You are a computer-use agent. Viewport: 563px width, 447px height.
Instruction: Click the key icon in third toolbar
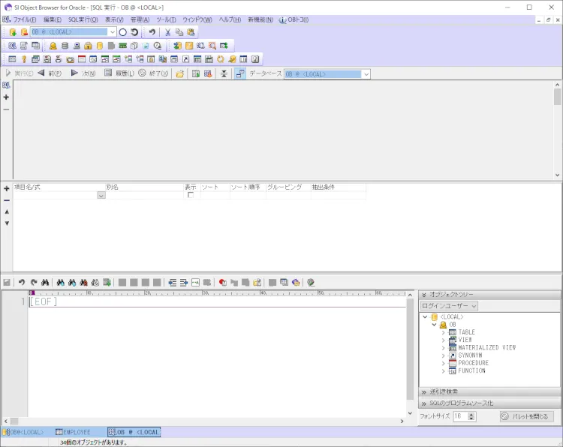point(24,59)
